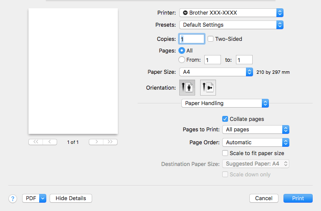Screen dimensions: 321x211
Task: Go to previous page in preview
Action: [50, 142]
